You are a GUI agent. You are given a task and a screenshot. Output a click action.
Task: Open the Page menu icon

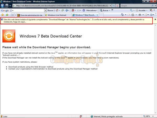pos(146,15)
